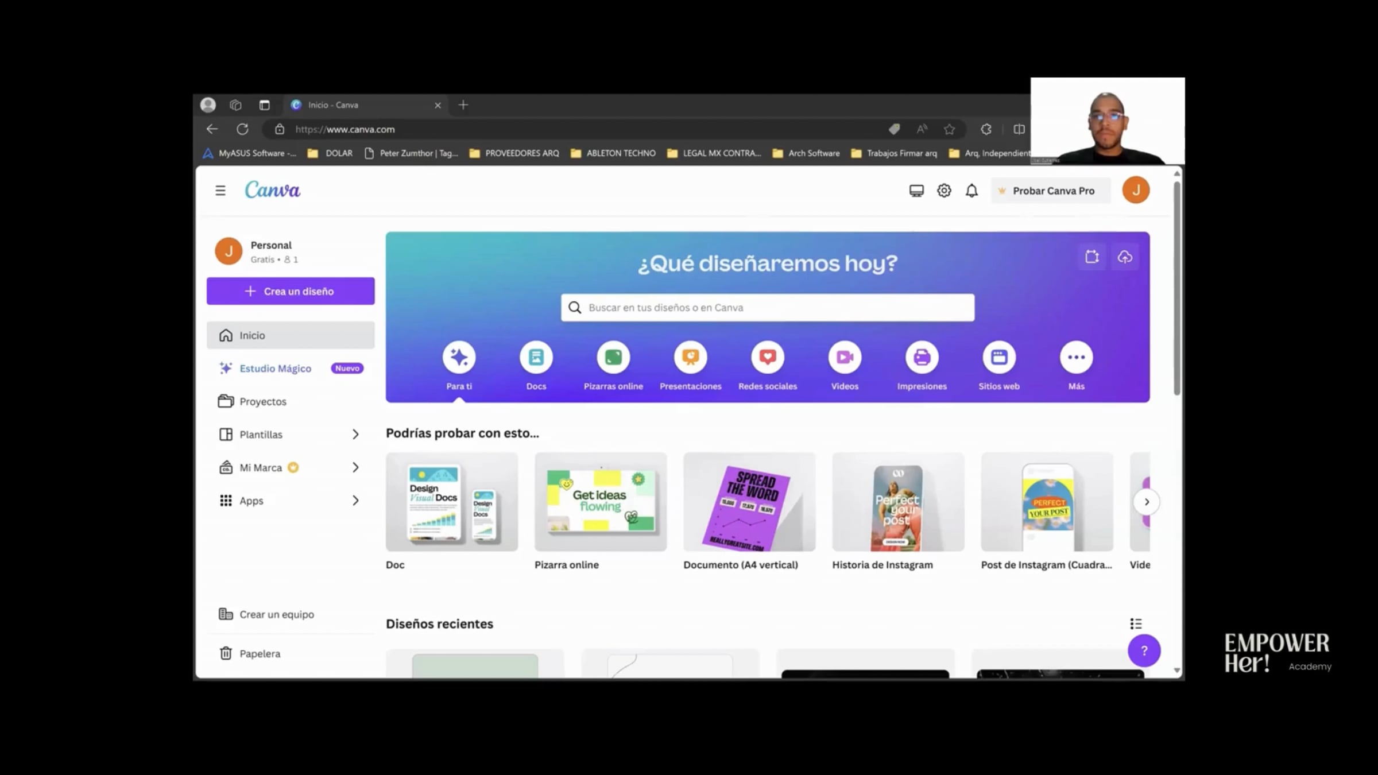Open the Presentaciones category icon
Image resolution: width=1378 pixels, height=775 pixels.
point(690,357)
